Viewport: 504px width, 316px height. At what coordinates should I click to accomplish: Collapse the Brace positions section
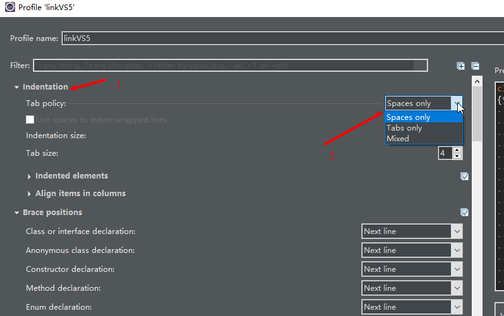(17, 213)
